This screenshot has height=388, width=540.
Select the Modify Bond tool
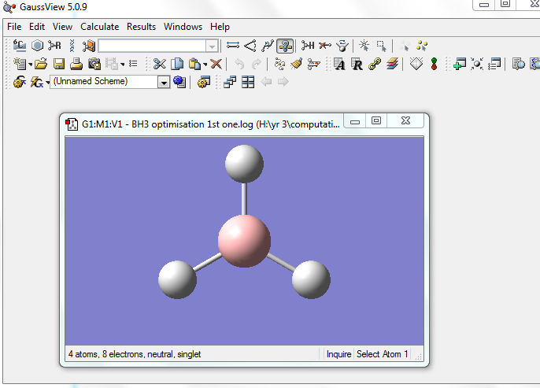pyautogui.click(x=233, y=46)
